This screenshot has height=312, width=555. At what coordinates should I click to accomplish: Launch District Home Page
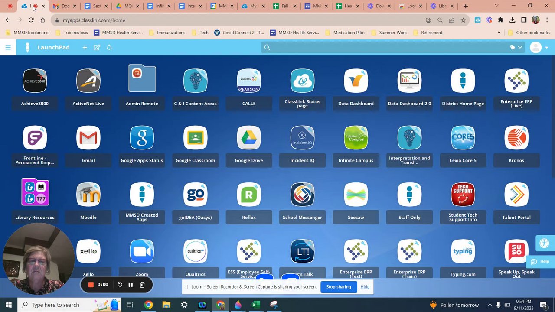pos(463,81)
